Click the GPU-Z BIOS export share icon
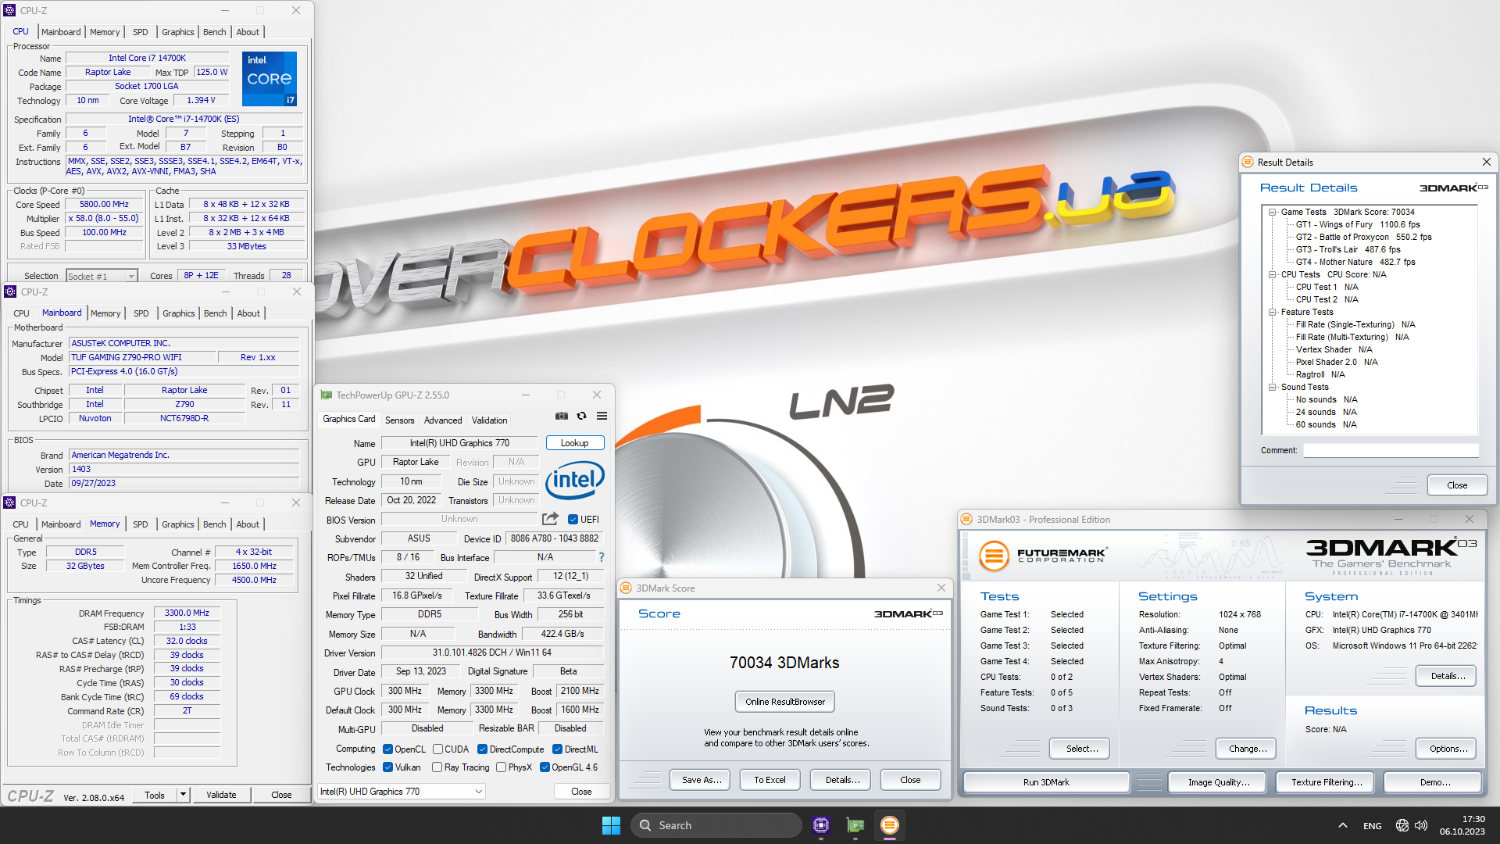The width and height of the screenshot is (1500, 844). (550, 519)
